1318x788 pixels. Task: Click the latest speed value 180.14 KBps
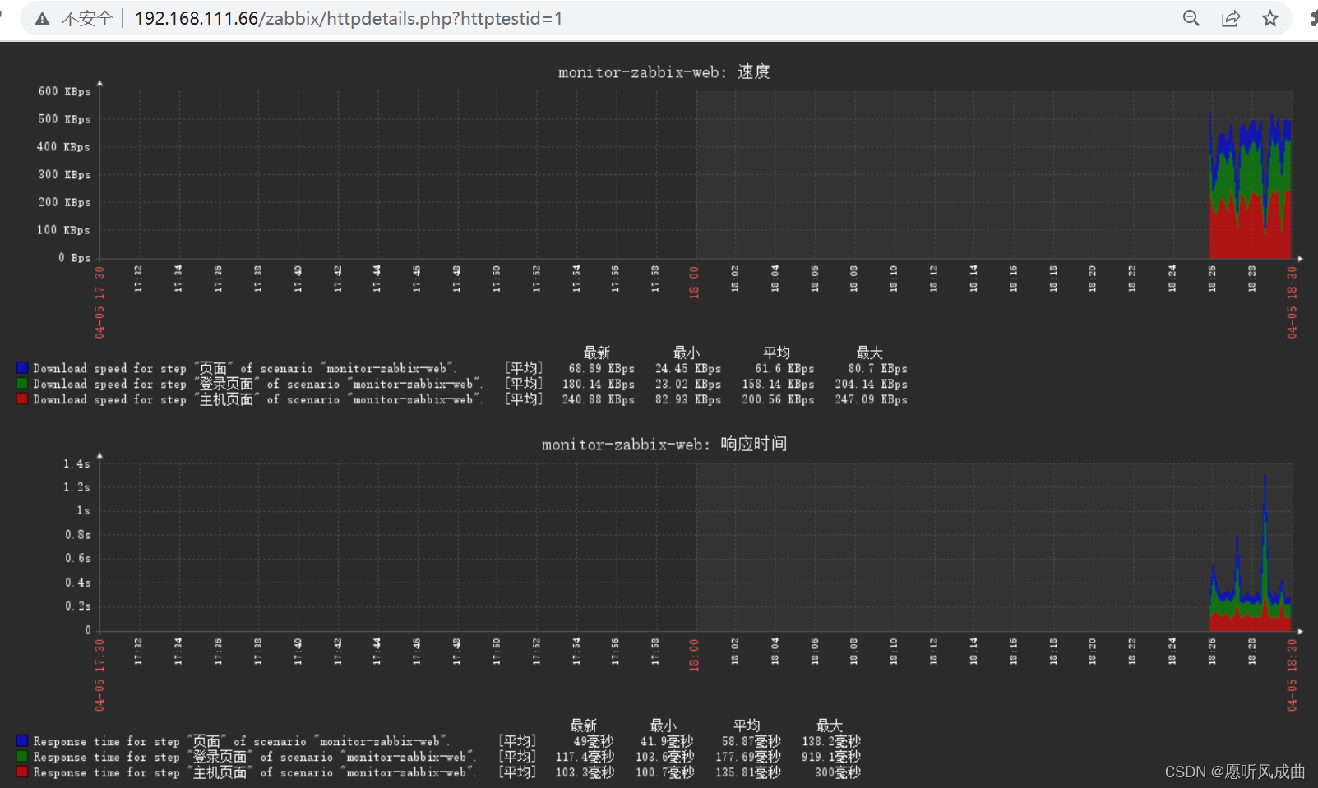click(x=599, y=385)
